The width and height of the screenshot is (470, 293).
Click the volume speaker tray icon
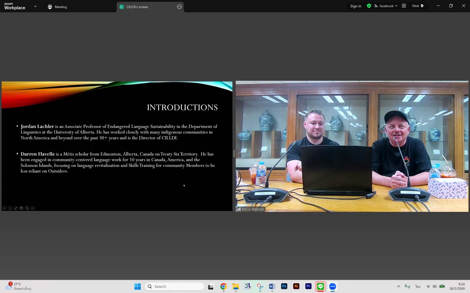[x=434, y=286]
